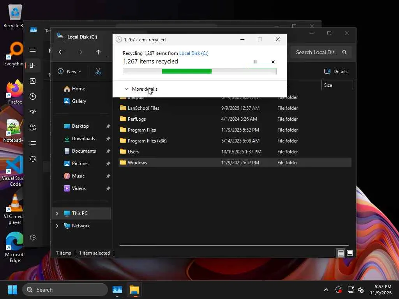Screen dimensions: 399x299
Task: Open Music quick access folder
Action: coord(78,176)
